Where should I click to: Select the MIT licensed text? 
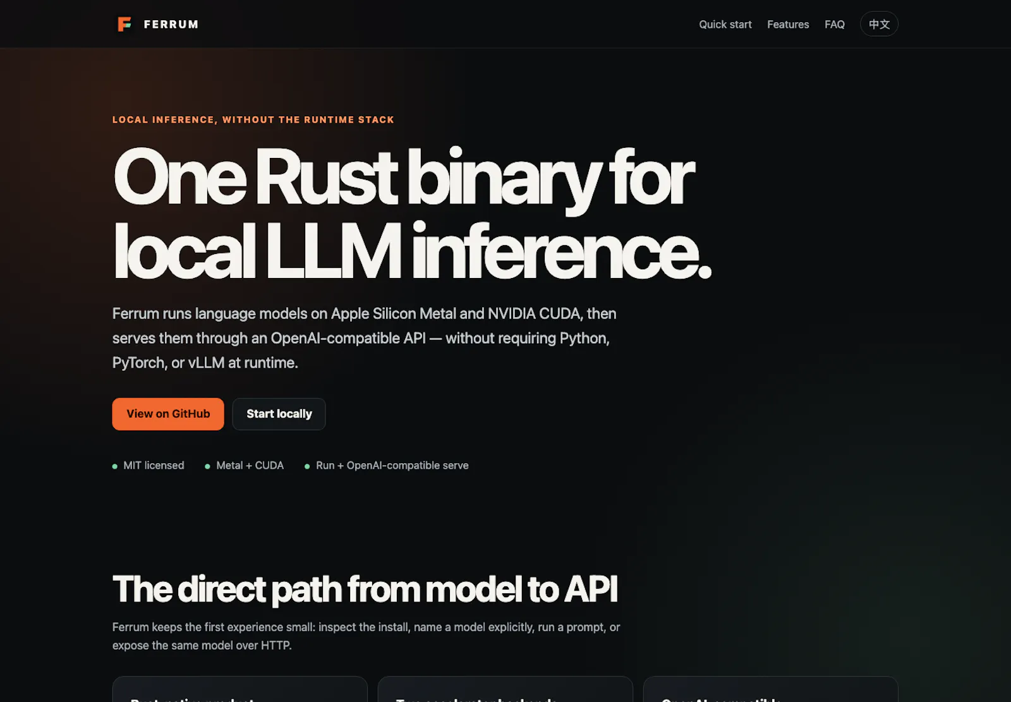click(x=154, y=466)
